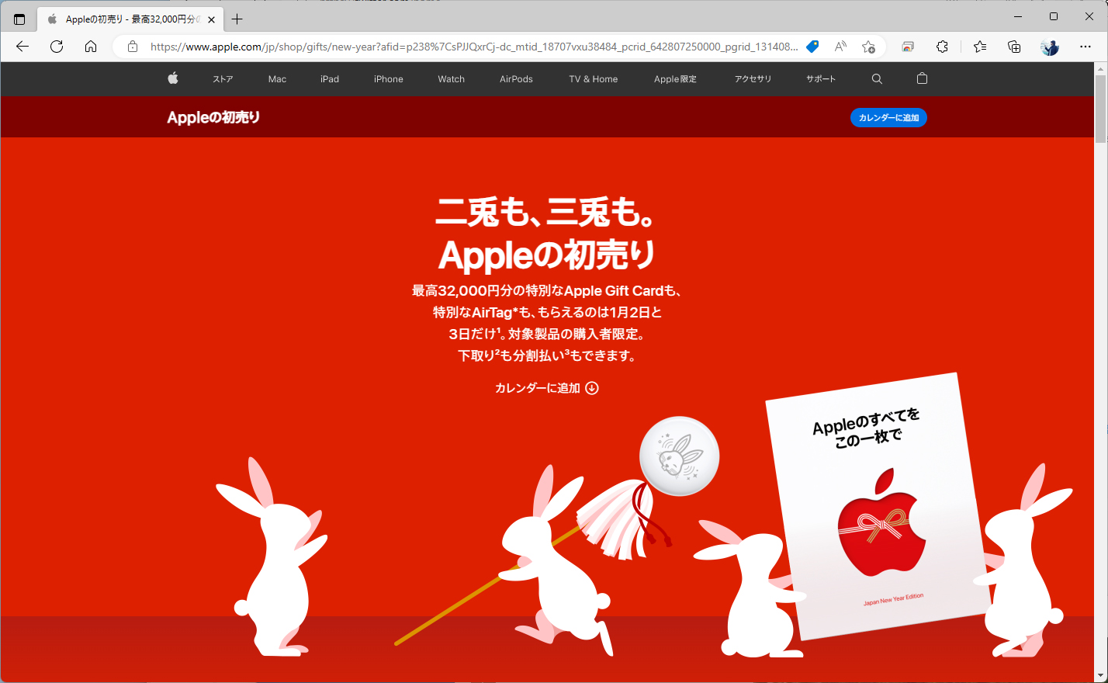1108x683 pixels.
Task: Open the browser profile avatar icon
Action: 1049,47
